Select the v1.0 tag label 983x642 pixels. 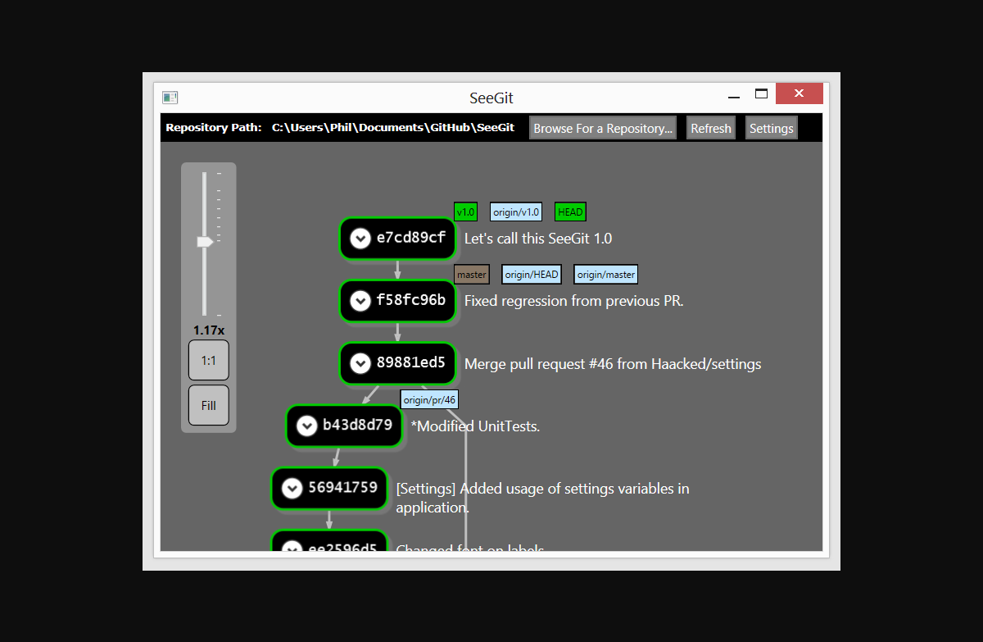[x=465, y=212]
